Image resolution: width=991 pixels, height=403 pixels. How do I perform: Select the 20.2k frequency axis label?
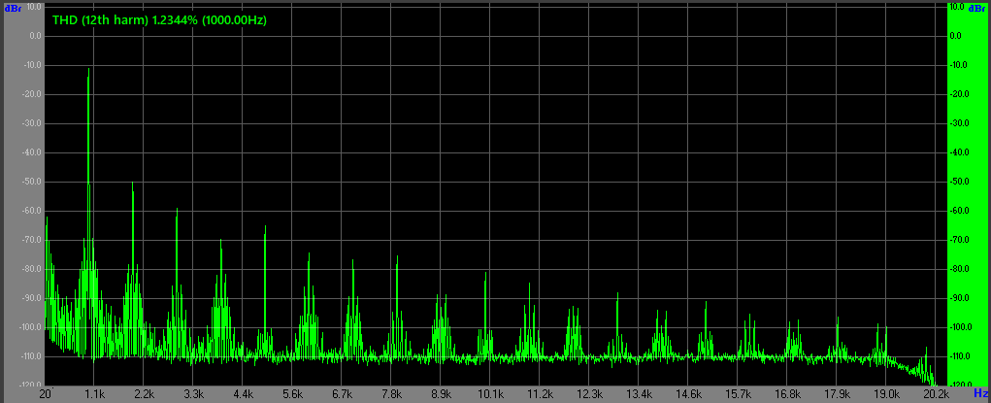pos(936,395)
